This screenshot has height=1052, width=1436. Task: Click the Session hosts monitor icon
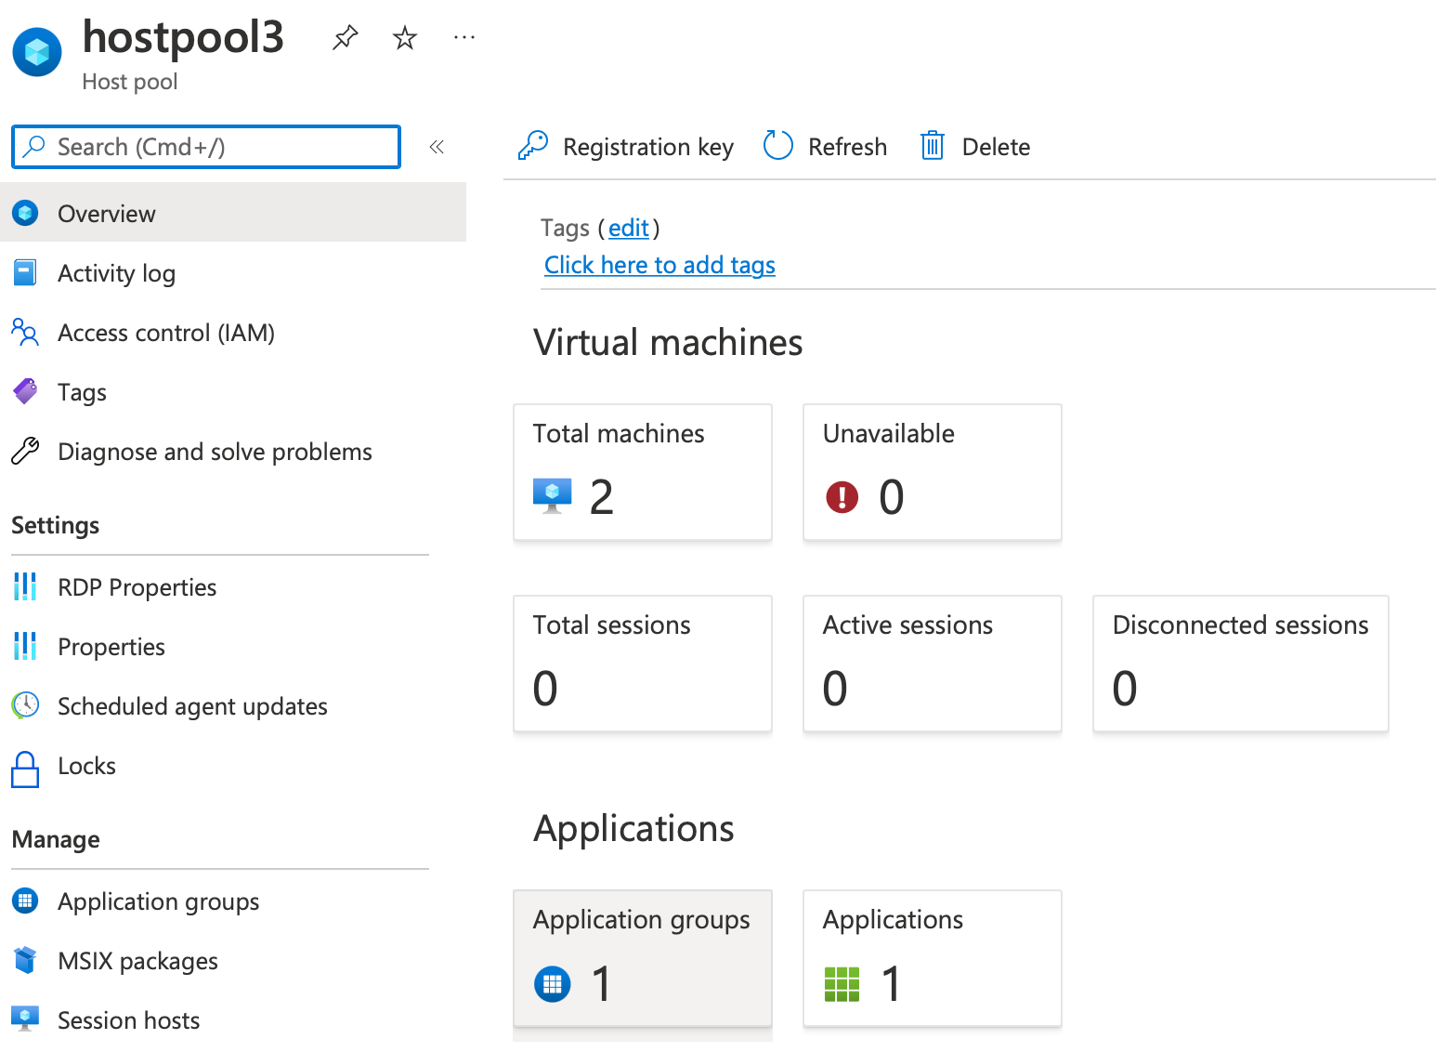click(x=25, y=1019)
